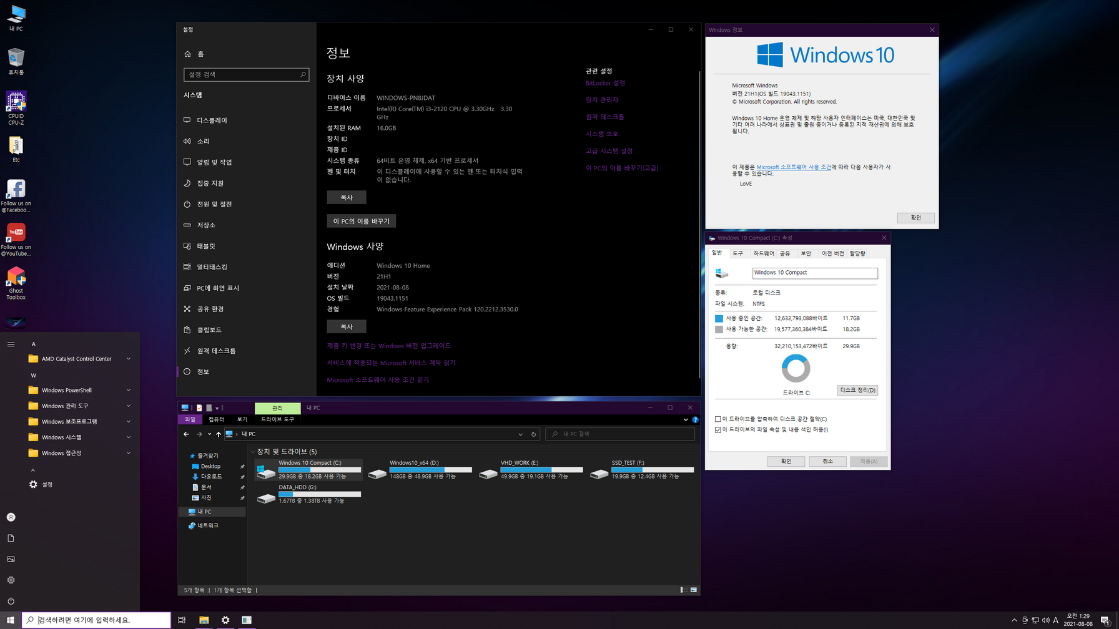Click the Back arrow in File Explorer
The width and height of the screenshot is (1119, 629).
tap(186, 434)
